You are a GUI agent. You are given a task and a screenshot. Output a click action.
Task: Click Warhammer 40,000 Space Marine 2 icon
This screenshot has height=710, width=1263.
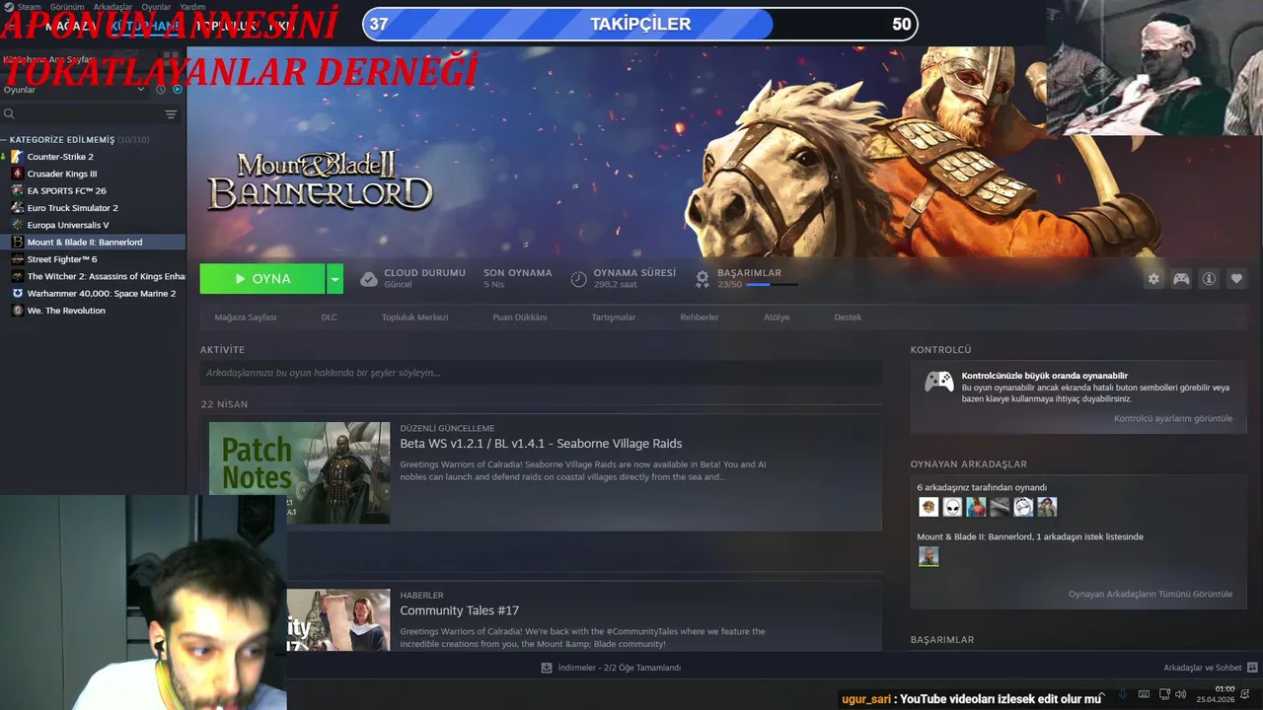(17, 293)
